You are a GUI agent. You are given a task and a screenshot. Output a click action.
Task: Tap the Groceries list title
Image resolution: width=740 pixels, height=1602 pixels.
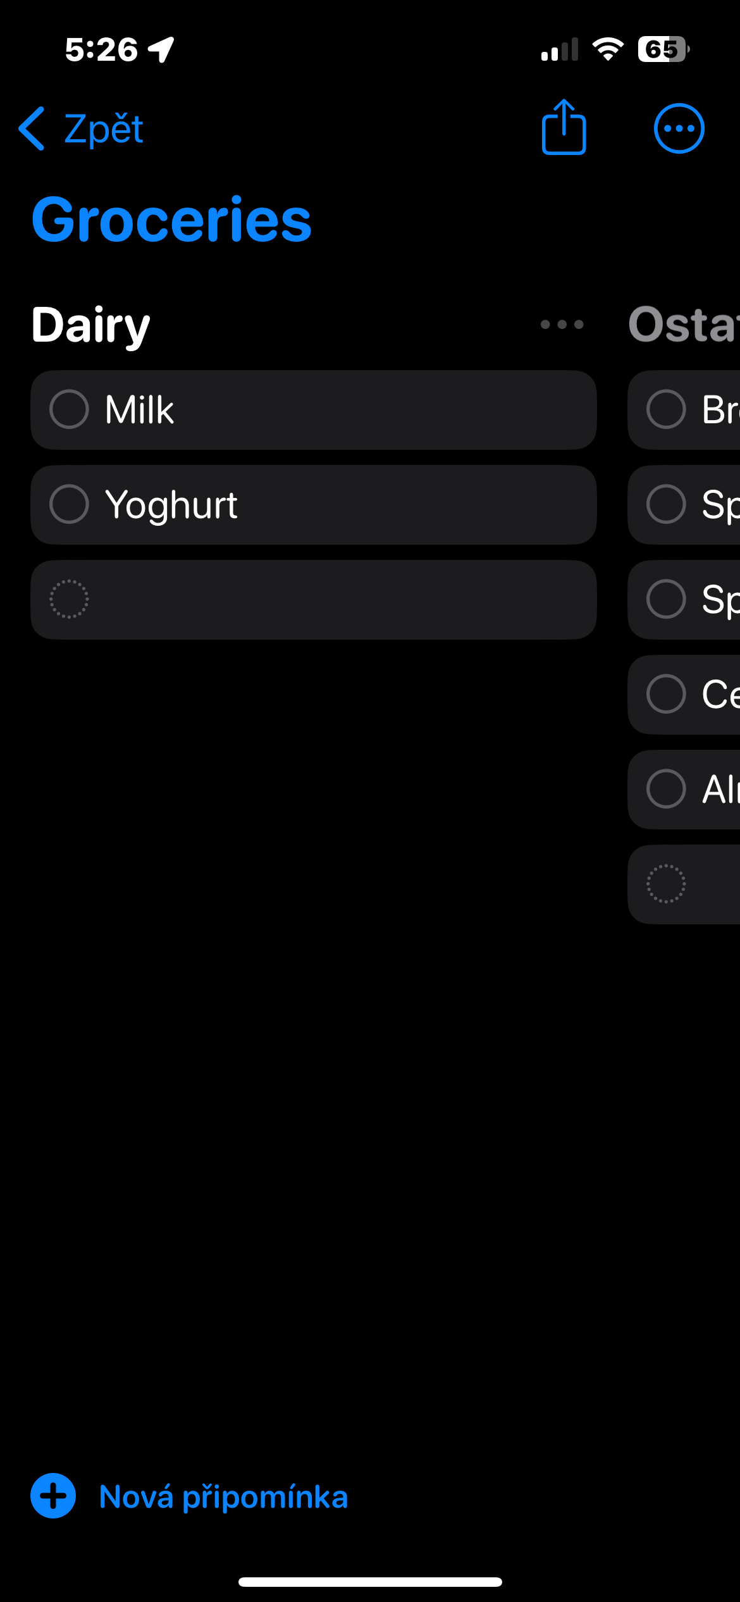171,220
